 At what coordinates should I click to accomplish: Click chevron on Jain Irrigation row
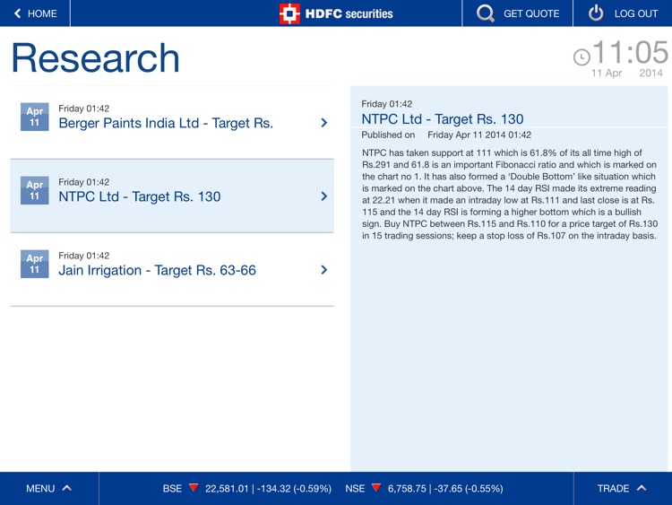(324, 270)
